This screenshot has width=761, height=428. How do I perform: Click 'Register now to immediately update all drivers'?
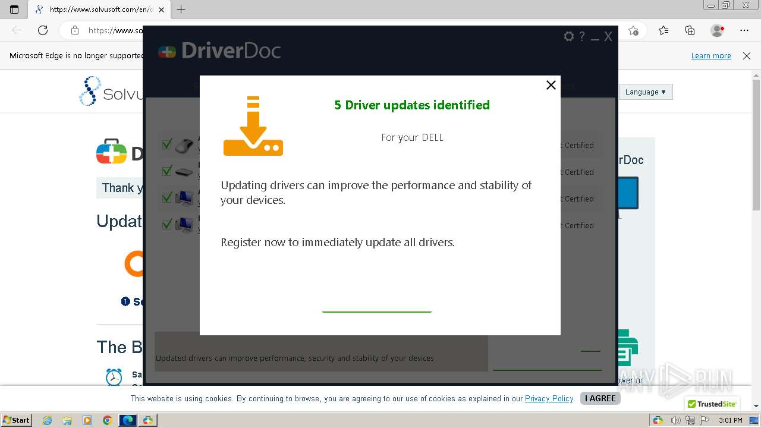click(x=338, y=243)
